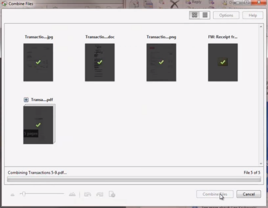This screenshot has height=208, width=268.
Task: Select the FW: Receipt thumbnail
Action: [x=223, y=62]
